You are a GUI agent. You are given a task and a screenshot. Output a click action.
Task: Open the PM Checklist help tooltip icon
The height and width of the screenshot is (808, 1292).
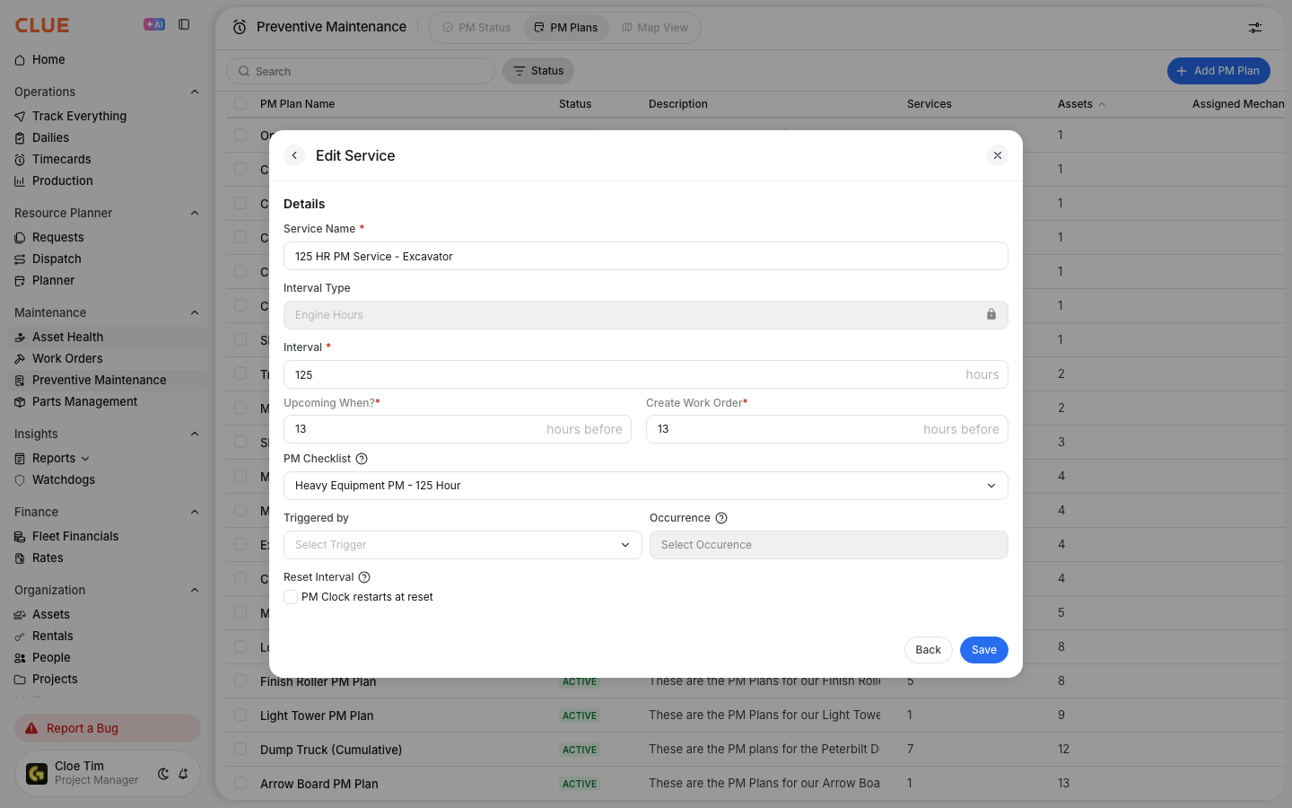pos(362,459)
